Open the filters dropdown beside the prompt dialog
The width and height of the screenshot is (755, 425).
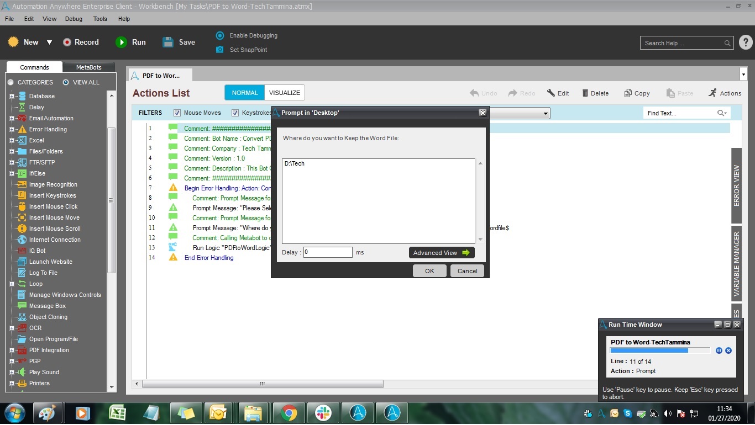(546, 113)
